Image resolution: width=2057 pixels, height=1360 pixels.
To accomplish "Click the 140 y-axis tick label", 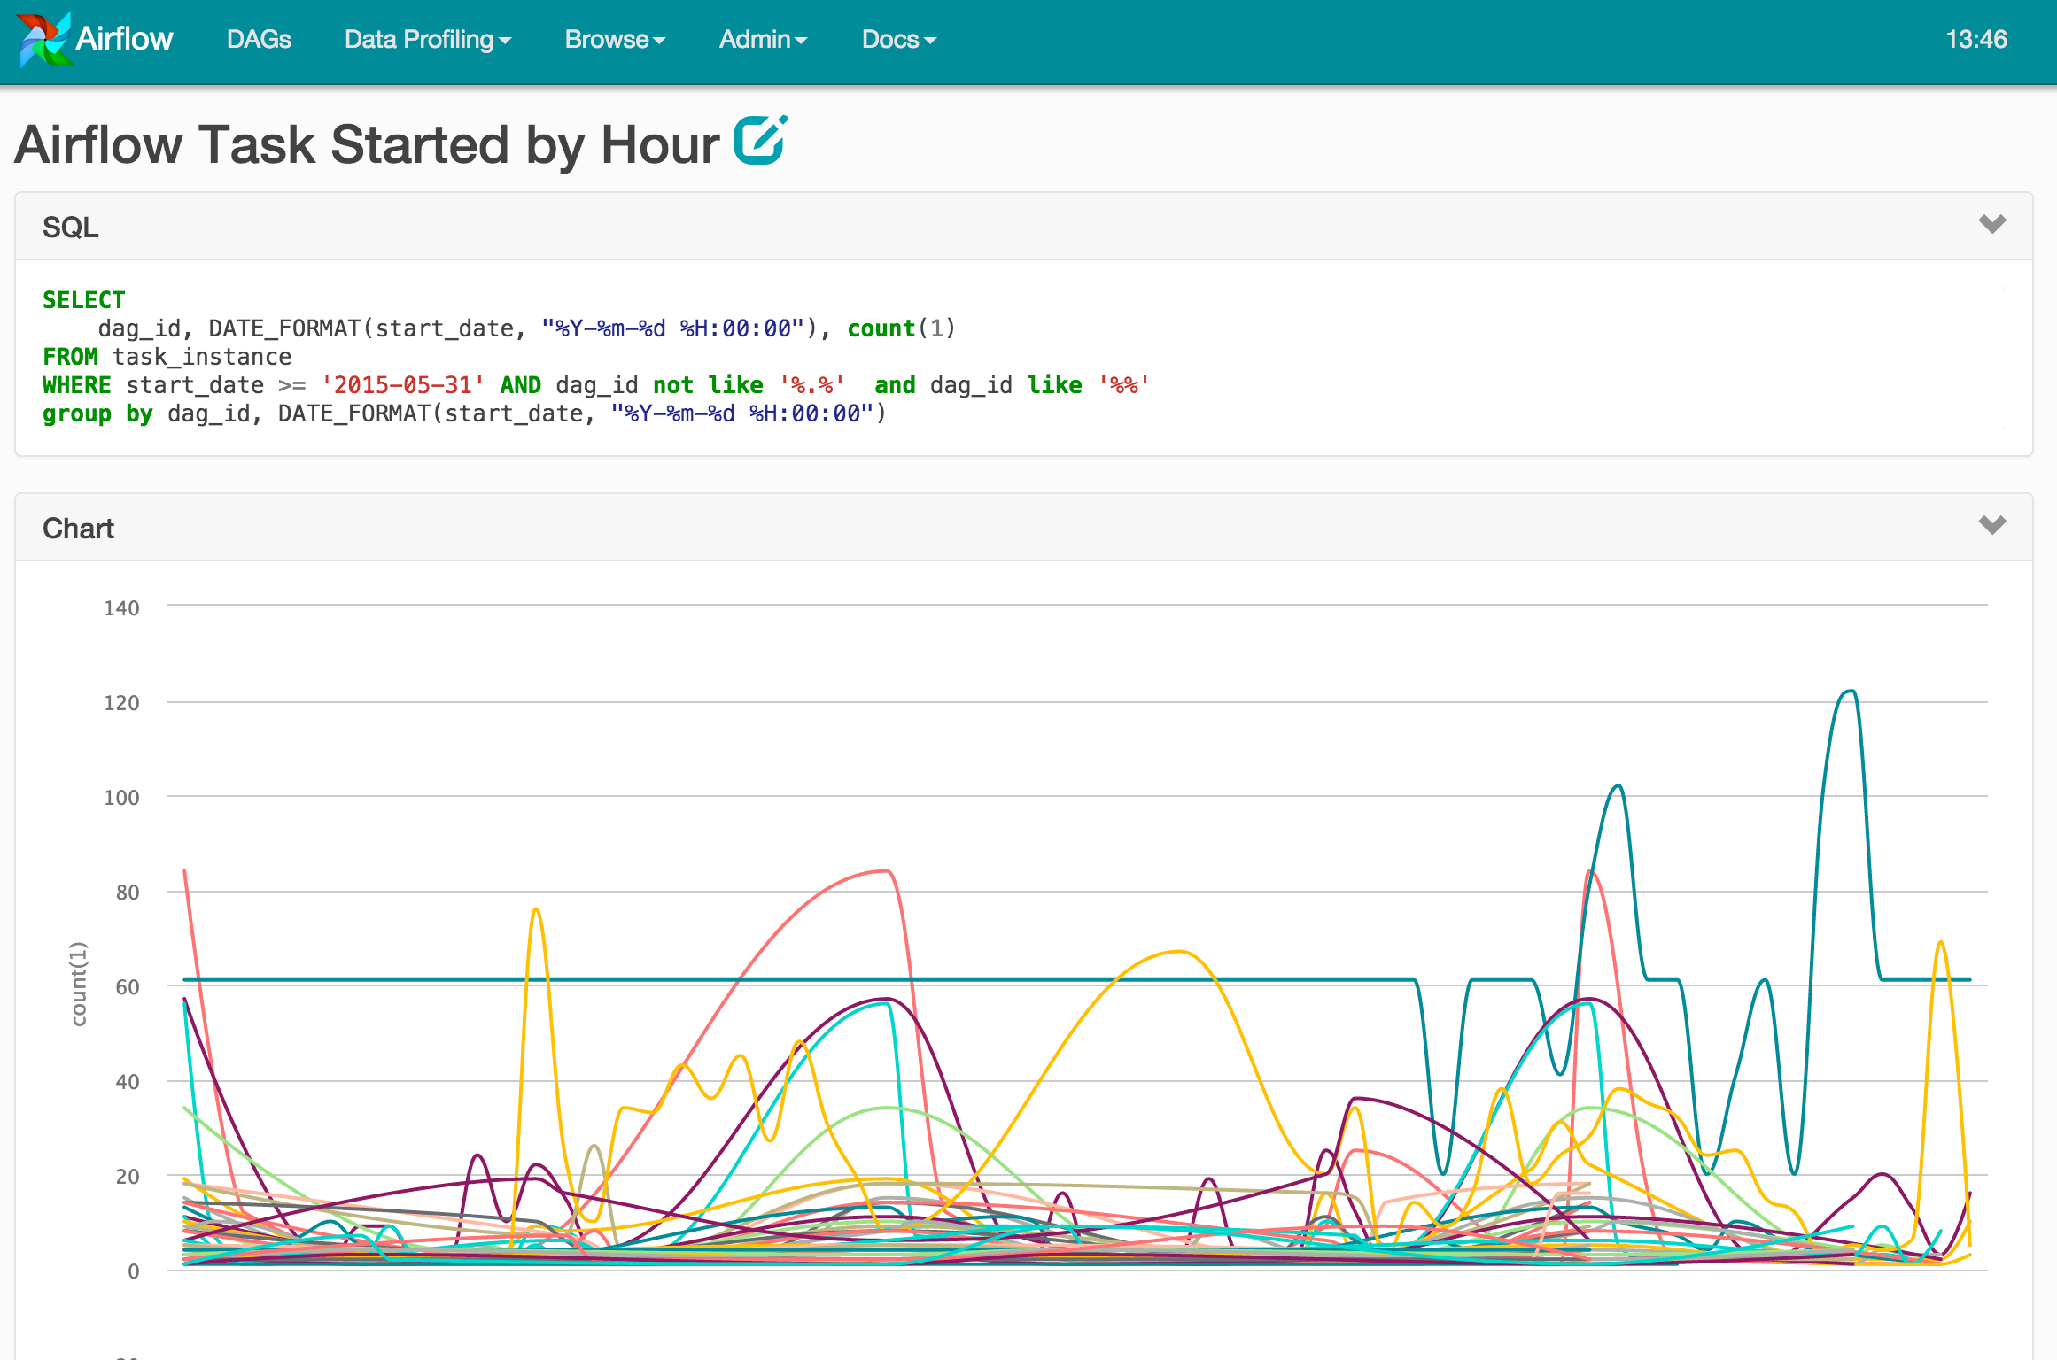I will (x=121, y=608).
